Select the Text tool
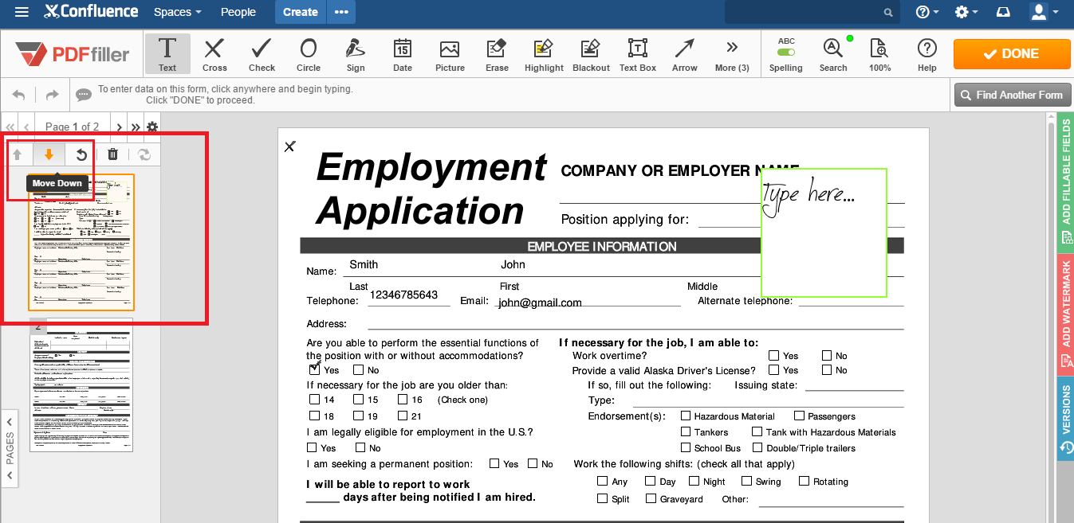This screenshot has width=1074, height=523. [x=167, y=53]
